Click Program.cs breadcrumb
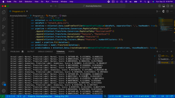The image size is (175, 98). (37, 16)
